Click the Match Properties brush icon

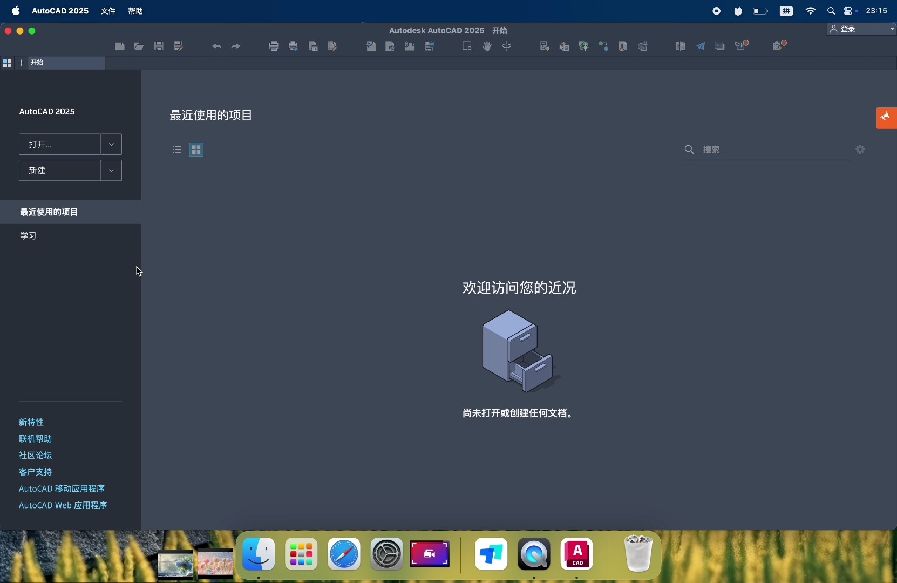click(545, 46)
